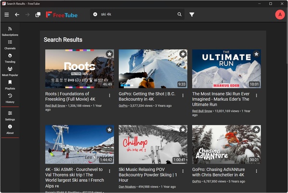The image size is (288, 193).
Task: Open title The Most Insane Ski Run Ever
Action: pos(221,99)
